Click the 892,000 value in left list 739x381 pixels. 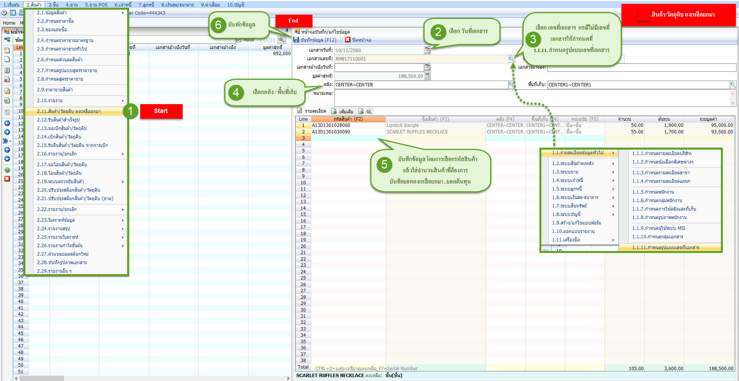[282, 54]
